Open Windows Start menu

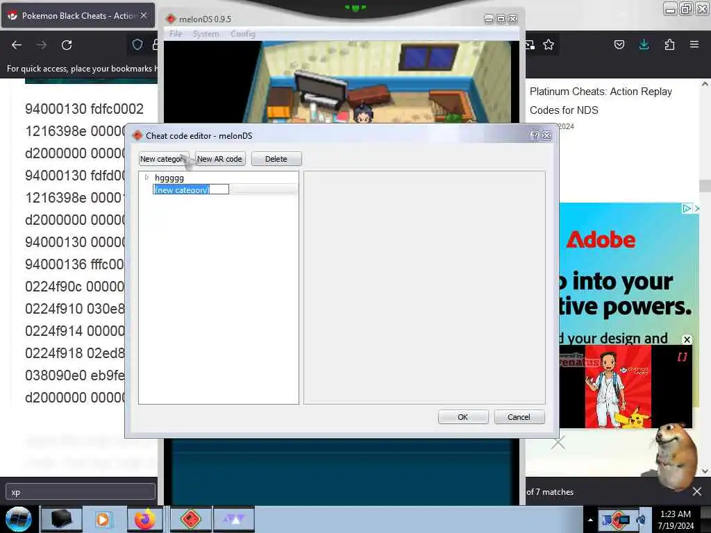tap(18, 519)
